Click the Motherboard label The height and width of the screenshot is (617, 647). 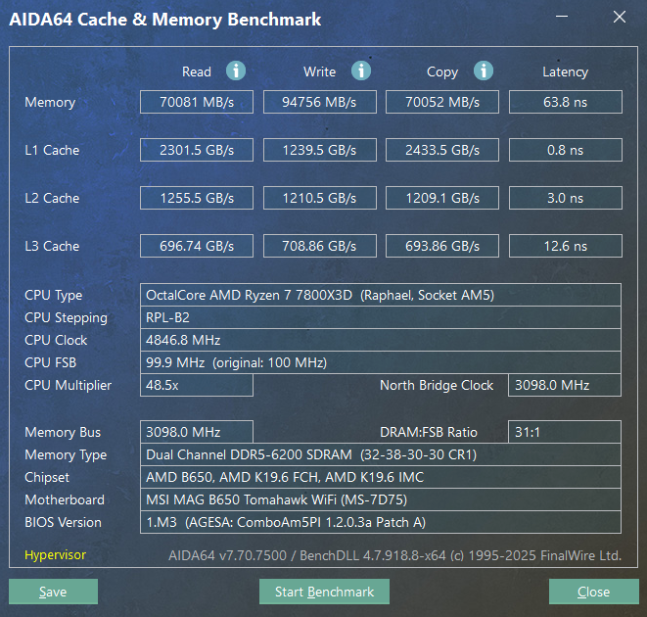click(x=65, y=500)
